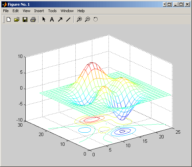
Task: Expand the View menu
Action: click(x=26, y=11)
